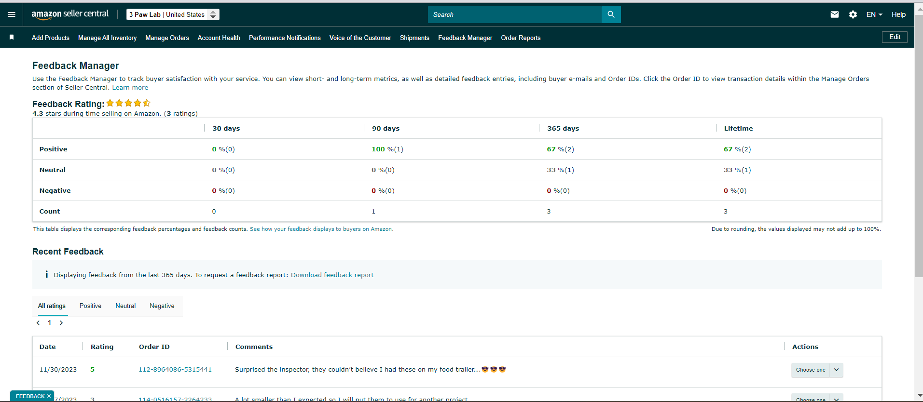923x402 pixels.
Task: Click the bookmark flag icon
Action: pyautogui.click(x=12, y=37)
